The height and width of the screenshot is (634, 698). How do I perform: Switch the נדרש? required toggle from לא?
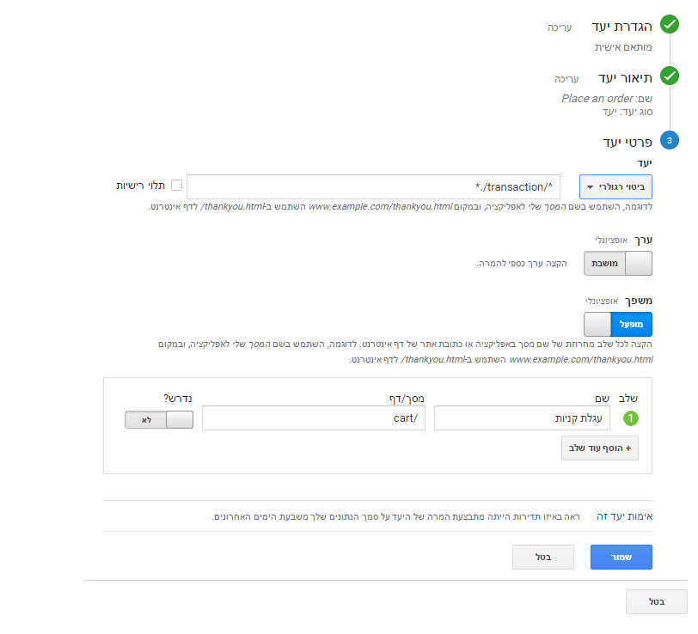click(x=159, y=419)
